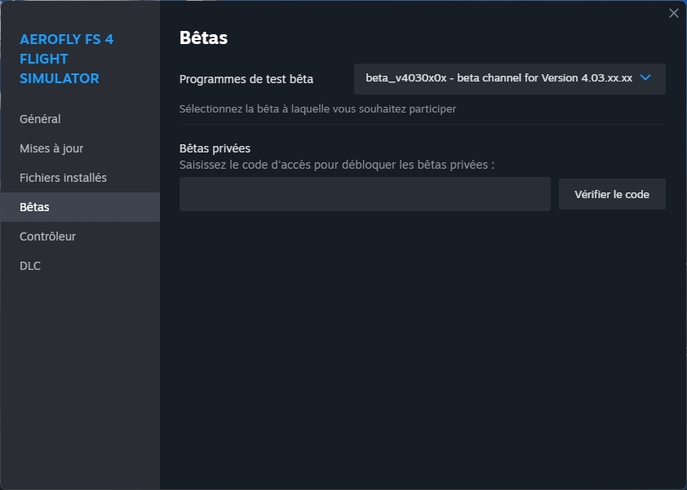Image resolution: width=687 pixels, height=490 pixels.
Task: Click empty content area below the code field
Action: tap(422, 342)
